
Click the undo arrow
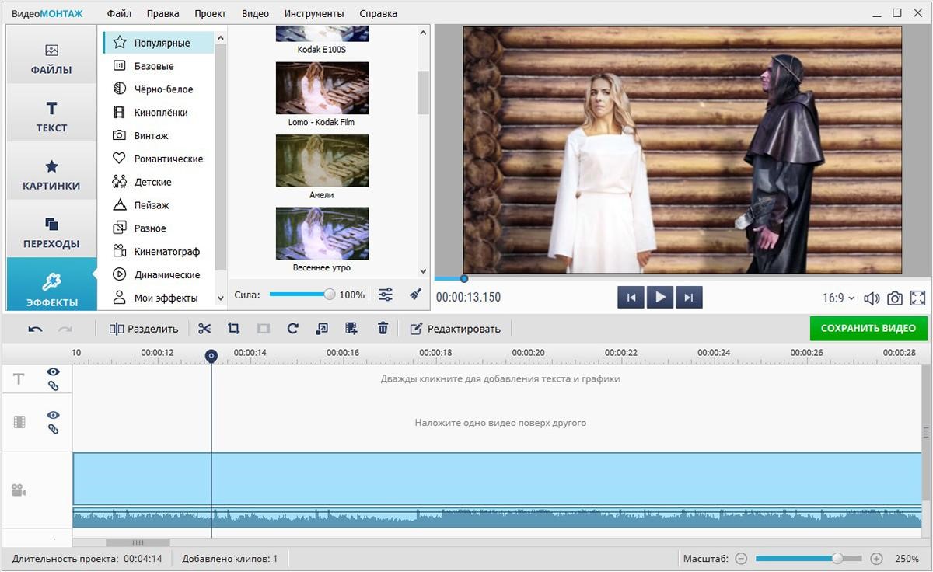[35, 329]
